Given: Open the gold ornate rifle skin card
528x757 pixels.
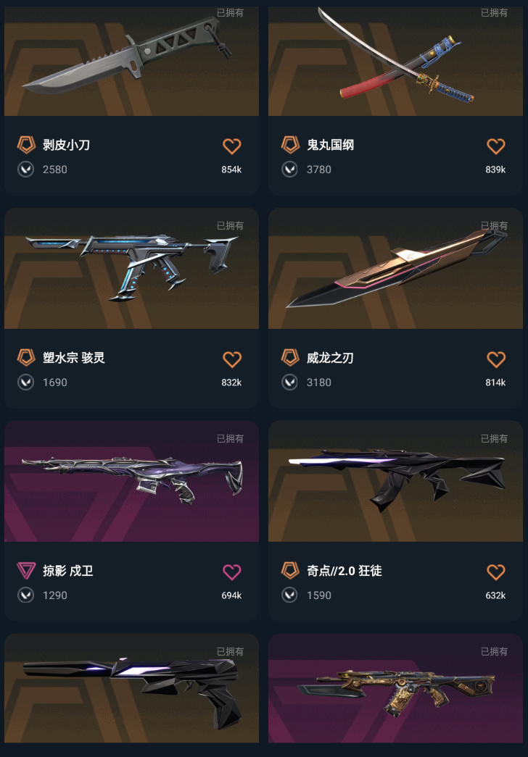Looking at the screenshot, I should click(x=395, y=690).
